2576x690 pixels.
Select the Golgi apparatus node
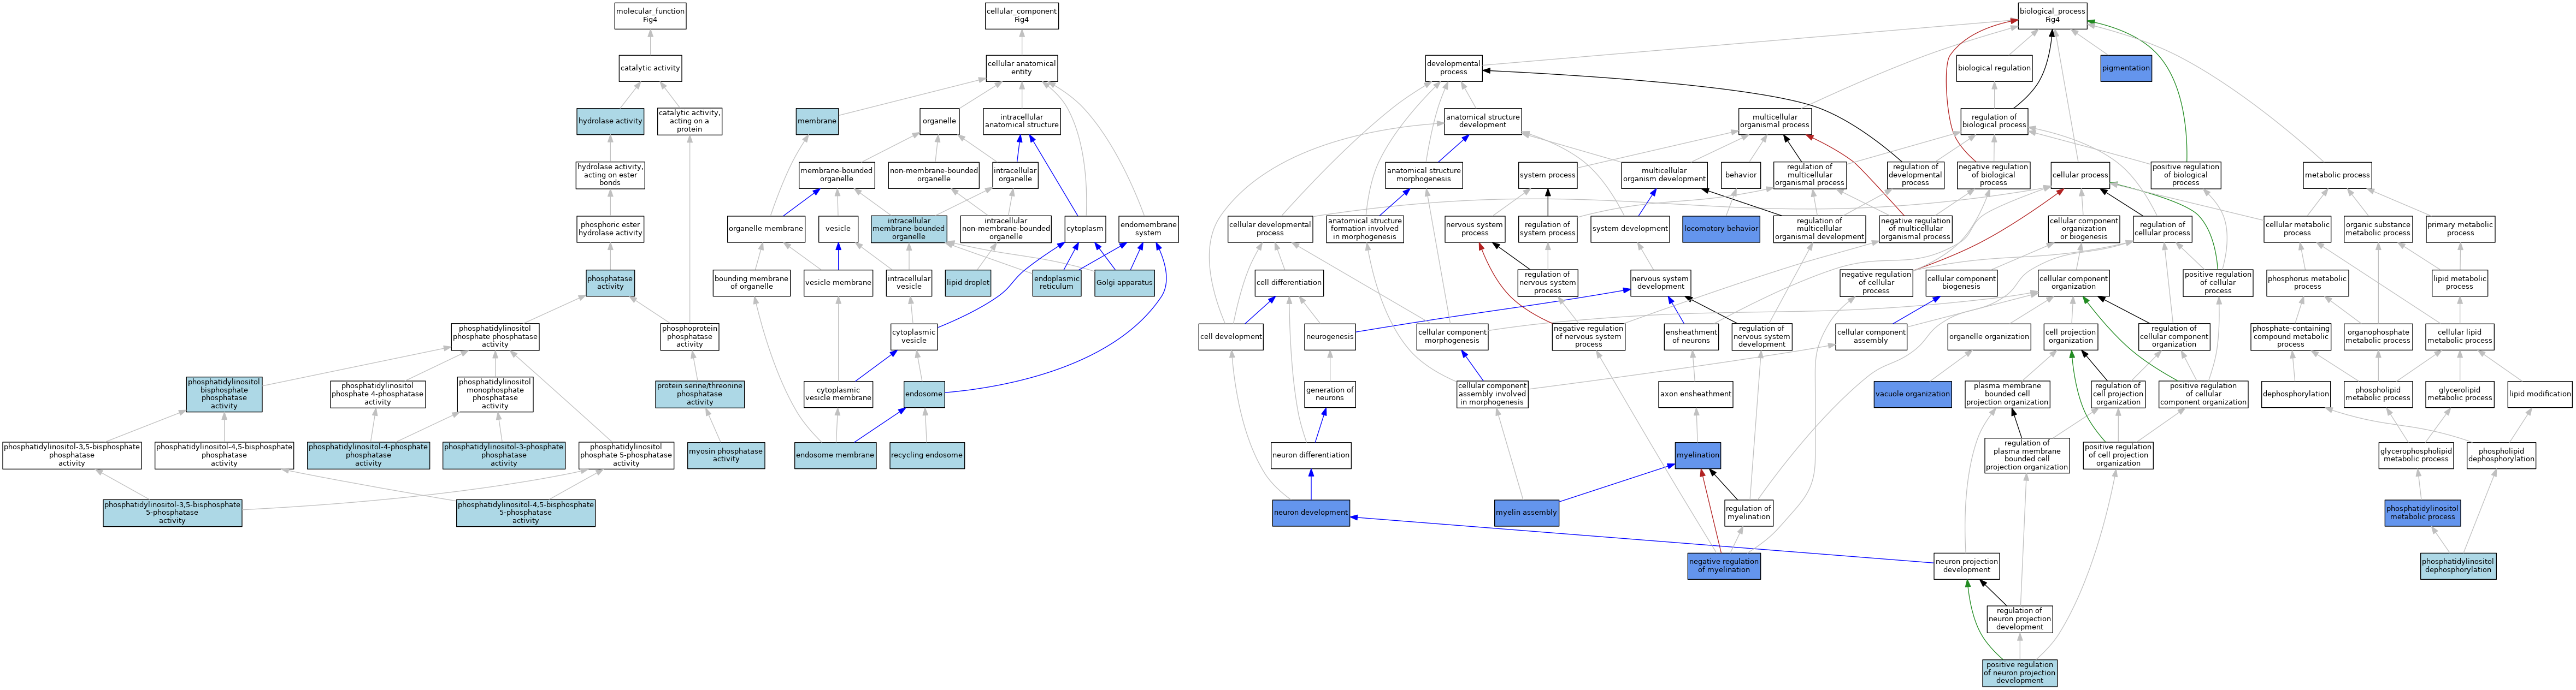pyautogui.click(x=1125, y=283)
